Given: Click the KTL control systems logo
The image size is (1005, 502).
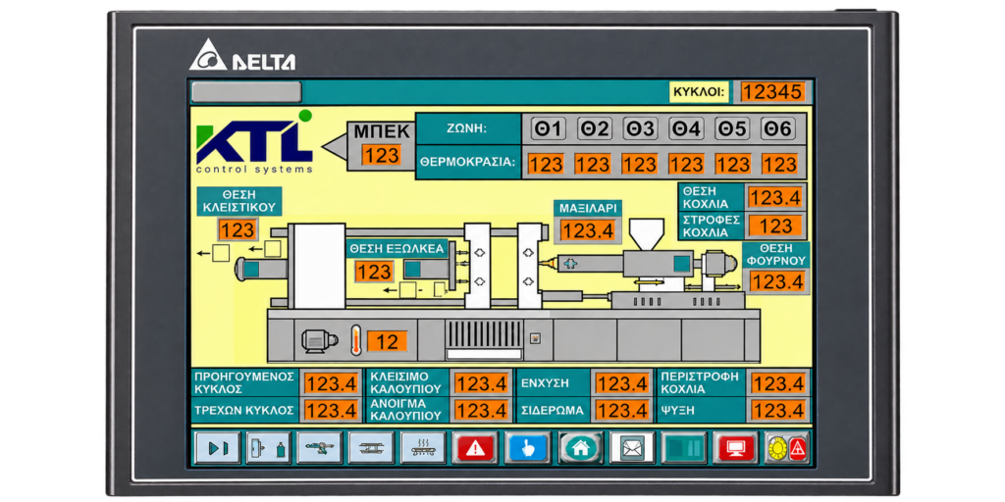Looking at the screenshot, I should click(x=255, y=142).
